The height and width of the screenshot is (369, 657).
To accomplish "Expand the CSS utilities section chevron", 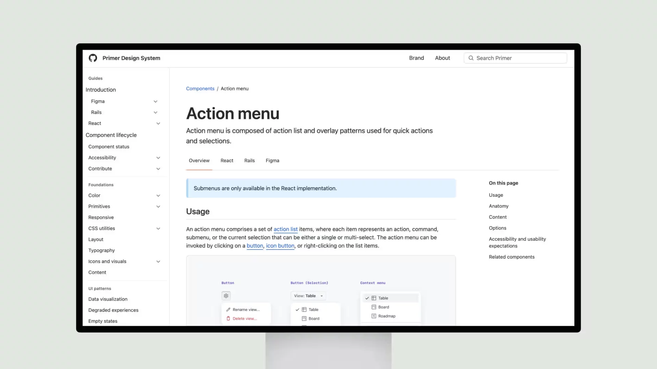I will (x=158, y=229).
